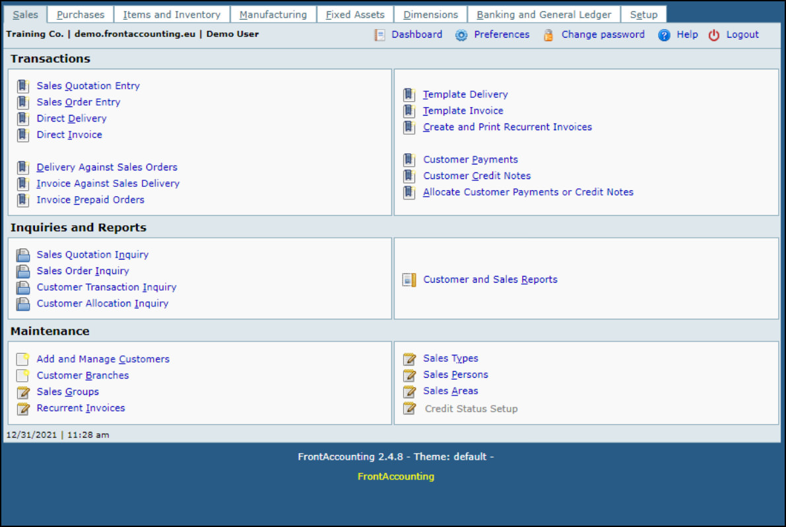
Task: Select Sales Order Inquiry link
Action: 82,271
